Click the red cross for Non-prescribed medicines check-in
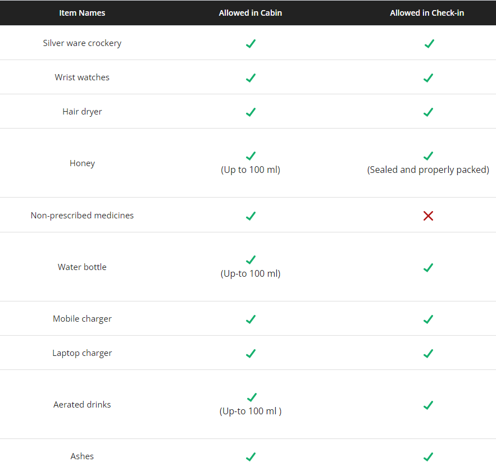The image size is (496, 471). 428,216
